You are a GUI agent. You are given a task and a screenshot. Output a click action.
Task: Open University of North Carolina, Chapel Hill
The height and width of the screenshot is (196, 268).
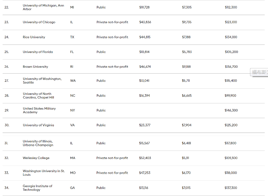(38, 96)
